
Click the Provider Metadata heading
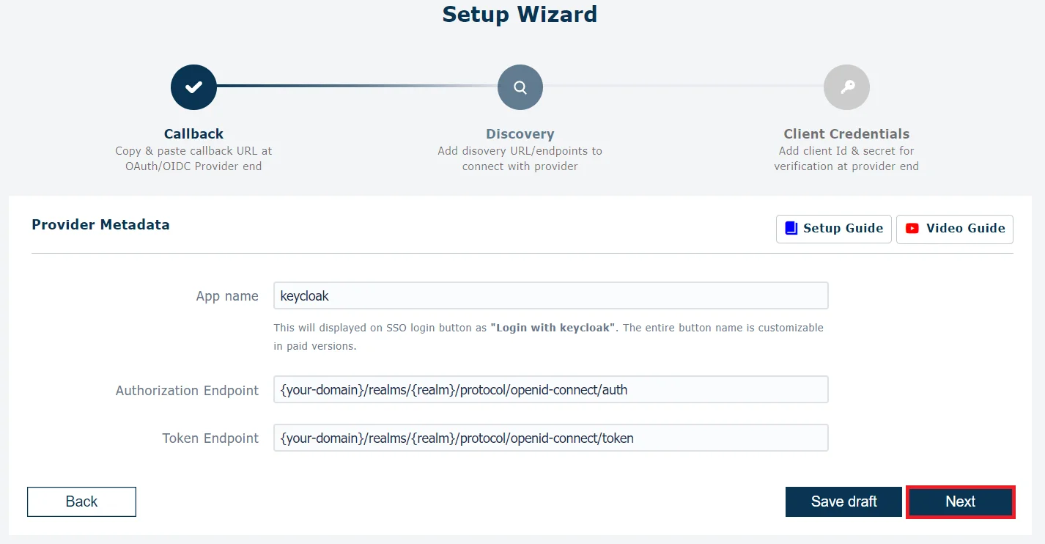(x=100, y=224)
